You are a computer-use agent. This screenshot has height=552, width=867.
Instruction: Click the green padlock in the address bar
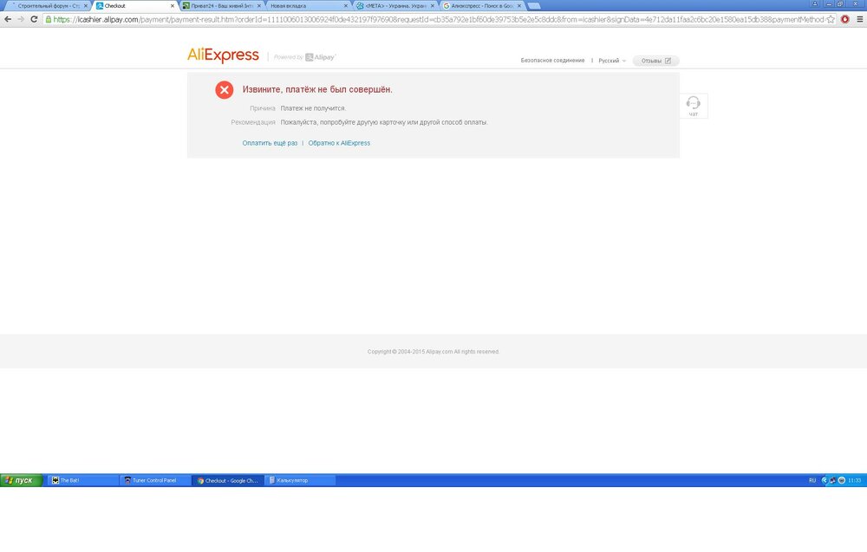point(49,19)
